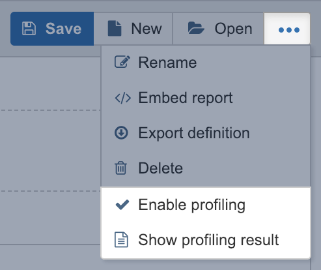Click the blank page icon beside New
The image size is (321, 270).
click(115, 29)
